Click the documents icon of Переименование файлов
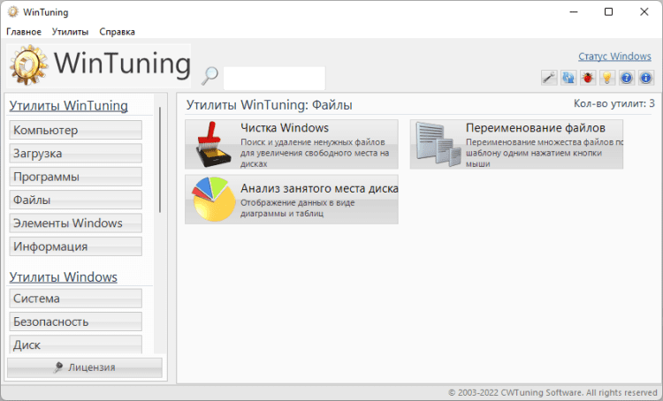Viewport: 663px width, 401px height. click(438, 144)
